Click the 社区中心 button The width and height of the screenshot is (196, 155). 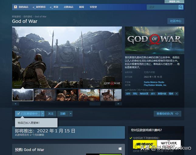click(x=176, y=21)
